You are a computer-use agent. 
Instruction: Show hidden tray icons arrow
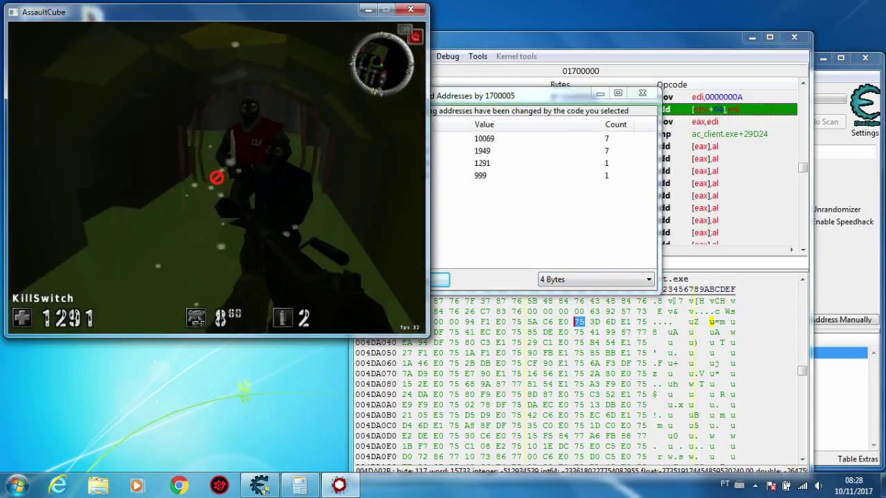tap(755, 486)
